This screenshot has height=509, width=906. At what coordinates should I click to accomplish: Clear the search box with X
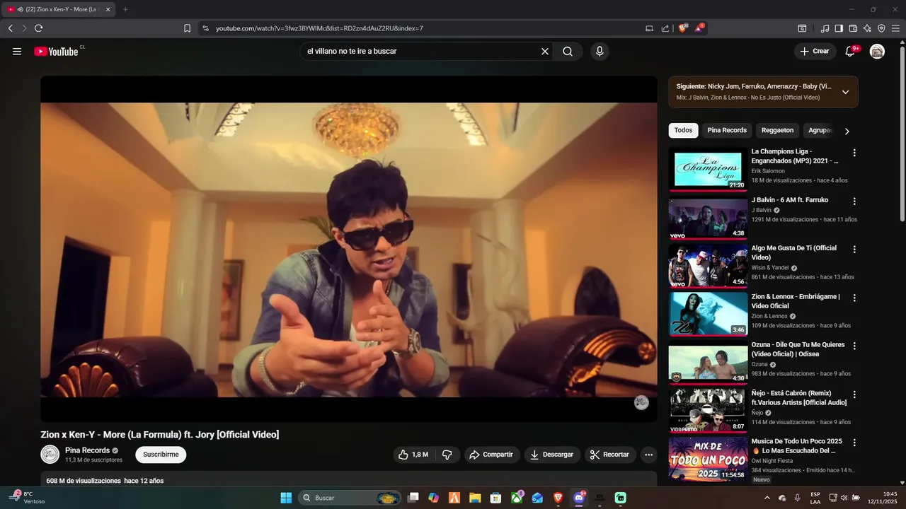tap(545, 51)
